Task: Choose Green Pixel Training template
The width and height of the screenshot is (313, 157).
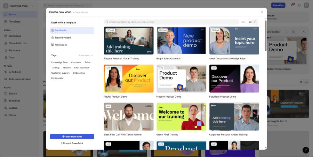Action: tap(181, 116)
